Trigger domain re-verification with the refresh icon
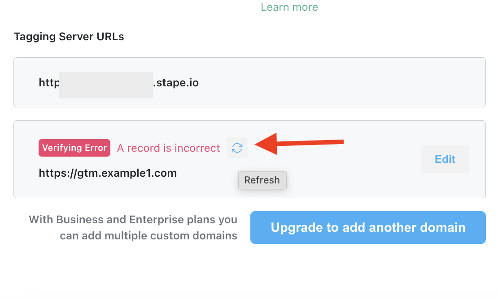This screenshot has width=498, height=298. [237, 148]
